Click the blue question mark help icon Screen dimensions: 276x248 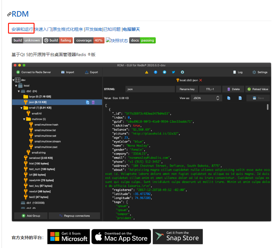(x=156, y=72)
